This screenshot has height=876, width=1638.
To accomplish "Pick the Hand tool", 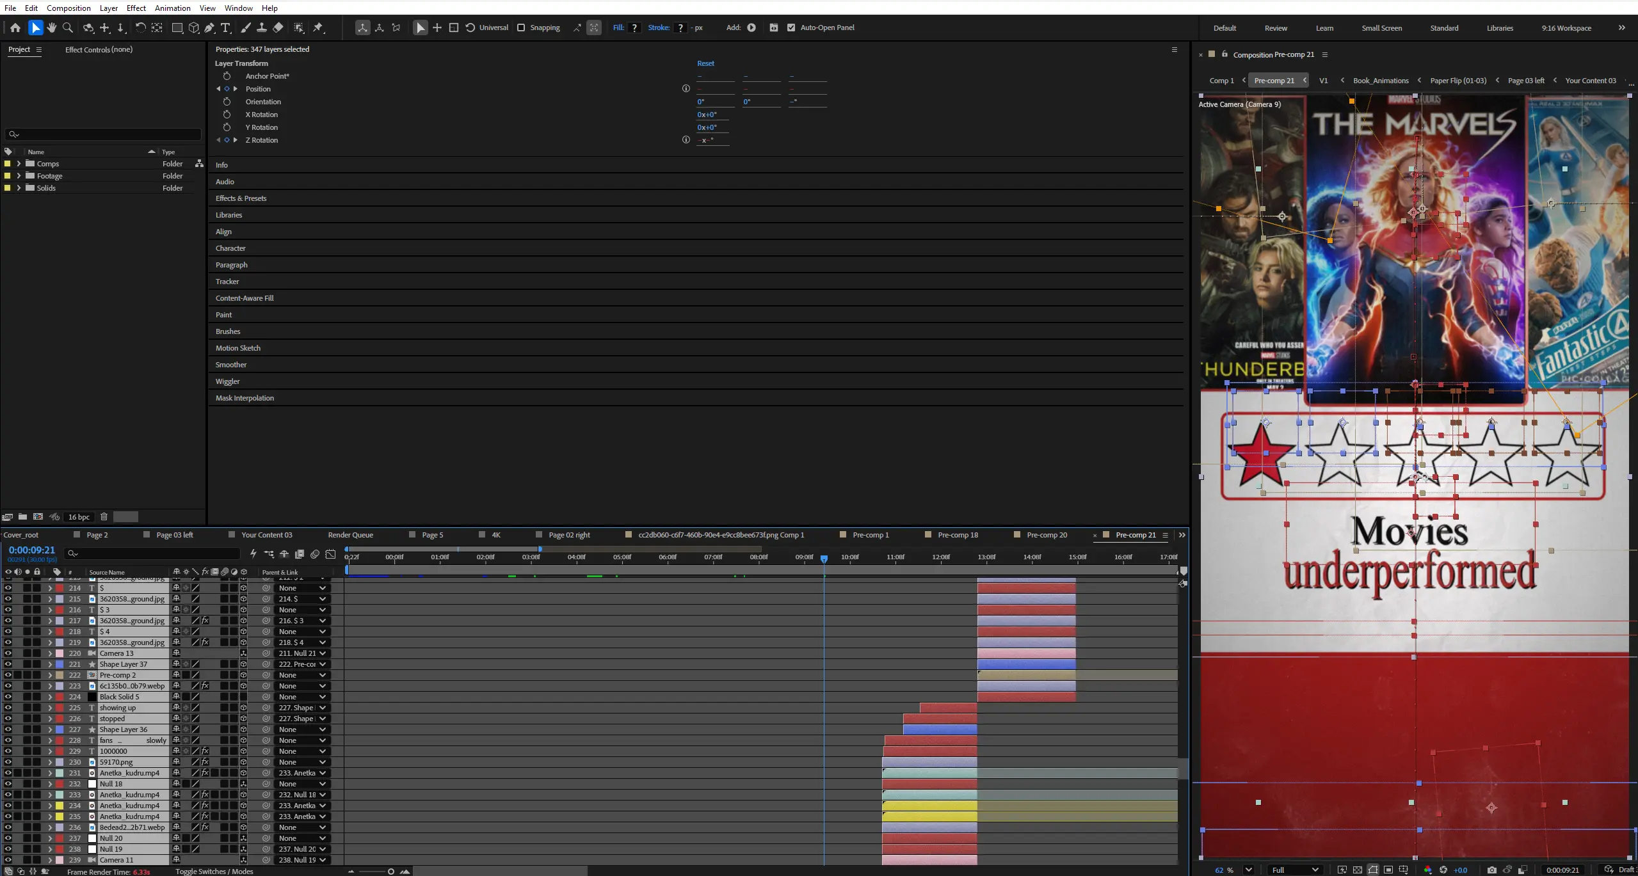I will [52, 28].
